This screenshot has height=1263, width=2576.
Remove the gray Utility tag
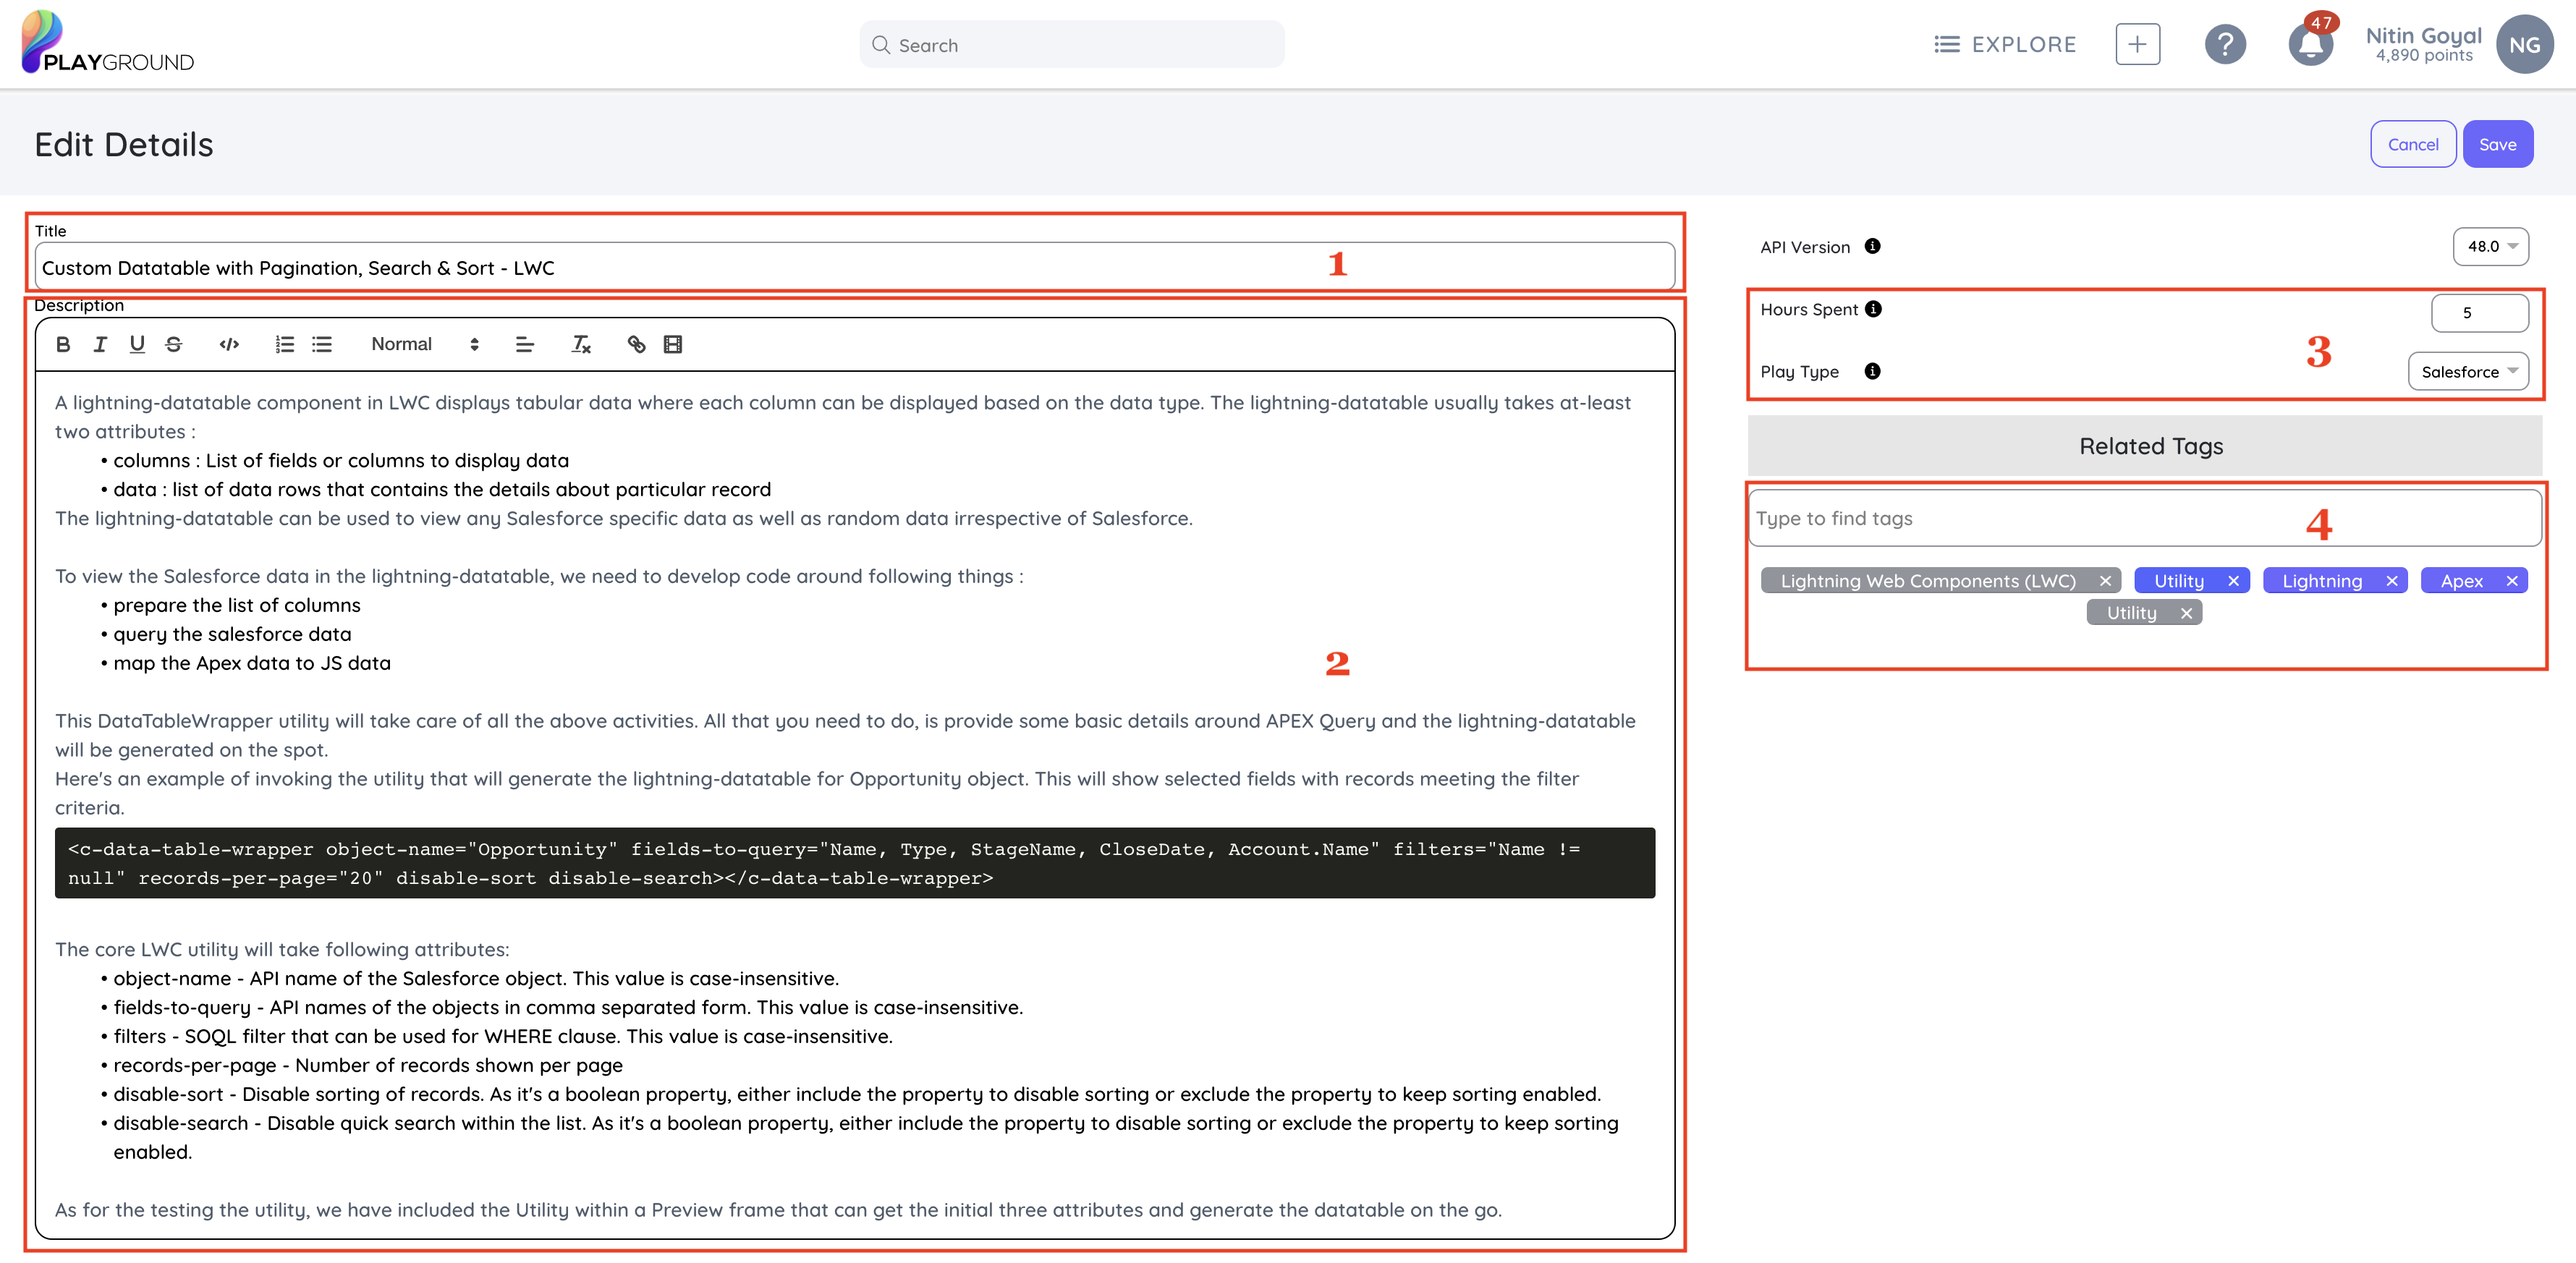(x=2186, y=614)
